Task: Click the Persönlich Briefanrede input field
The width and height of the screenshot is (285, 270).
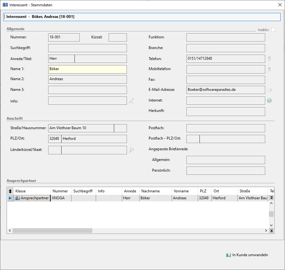Action: [226, 171]
